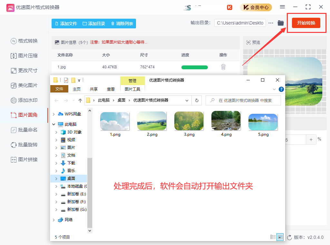Click the output directory path field
This screenshot has height=245, width=330.
pyautogui.click(x=240, y=23)
